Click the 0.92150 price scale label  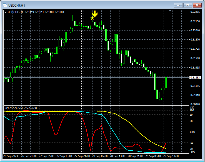pyautogui.click(x=195, y=21)
